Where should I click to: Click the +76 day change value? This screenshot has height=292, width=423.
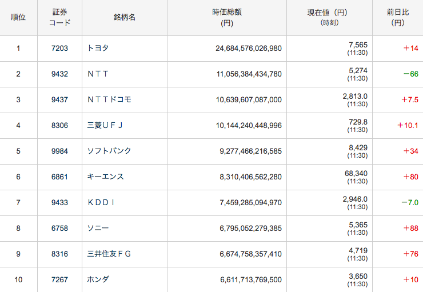point(410,254)
